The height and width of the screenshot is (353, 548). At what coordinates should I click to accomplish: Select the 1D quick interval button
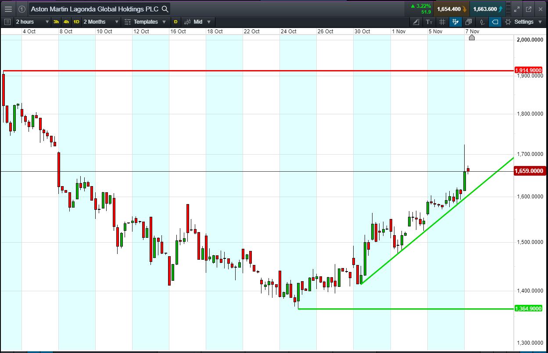pos(76,21)
